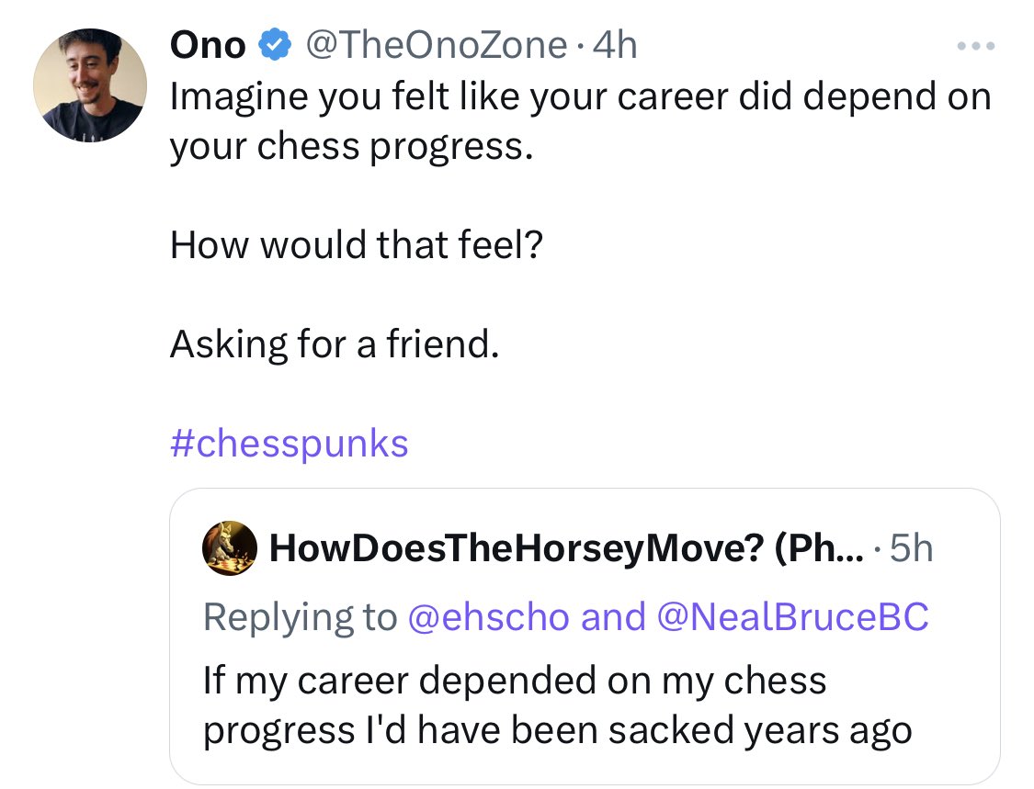This screenshot has height=789, width=1034.
Task: Click the "Asking for a friend." line
Action: [x=335, y=344]
